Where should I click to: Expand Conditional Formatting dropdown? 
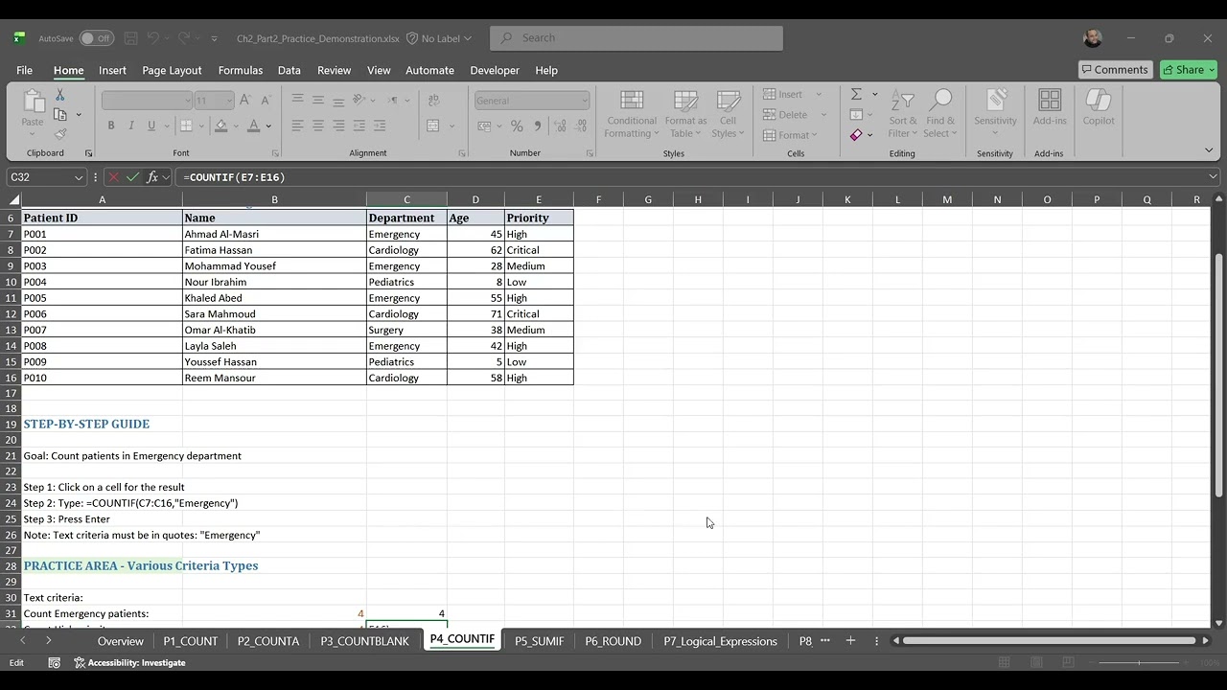[632, 115]
